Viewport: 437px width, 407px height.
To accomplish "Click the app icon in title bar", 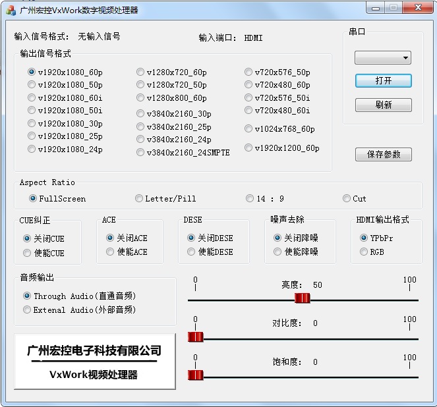I will tap(11, 10).
